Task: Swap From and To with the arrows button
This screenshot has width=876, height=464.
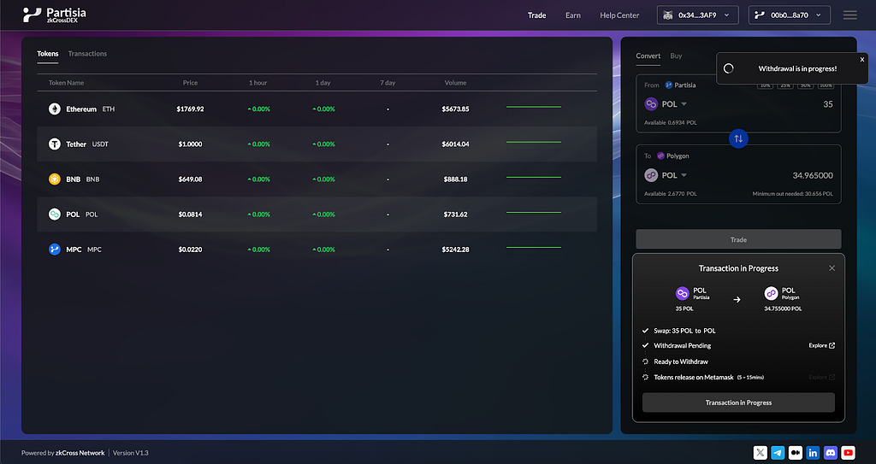Action: click(738, 138)
